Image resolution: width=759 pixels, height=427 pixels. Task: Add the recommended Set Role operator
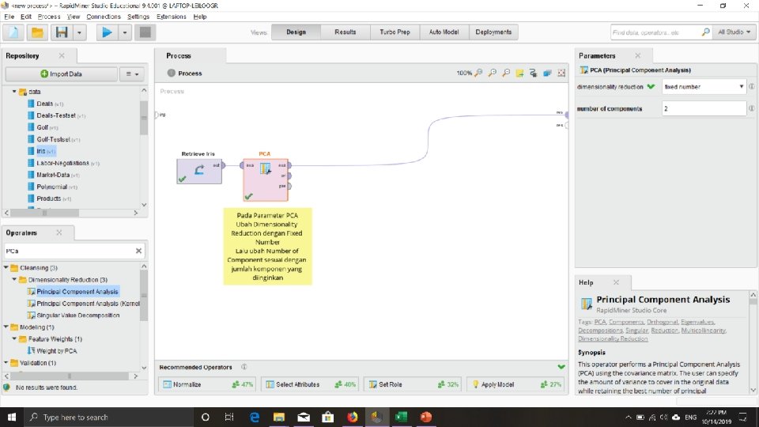pos(413,384)
